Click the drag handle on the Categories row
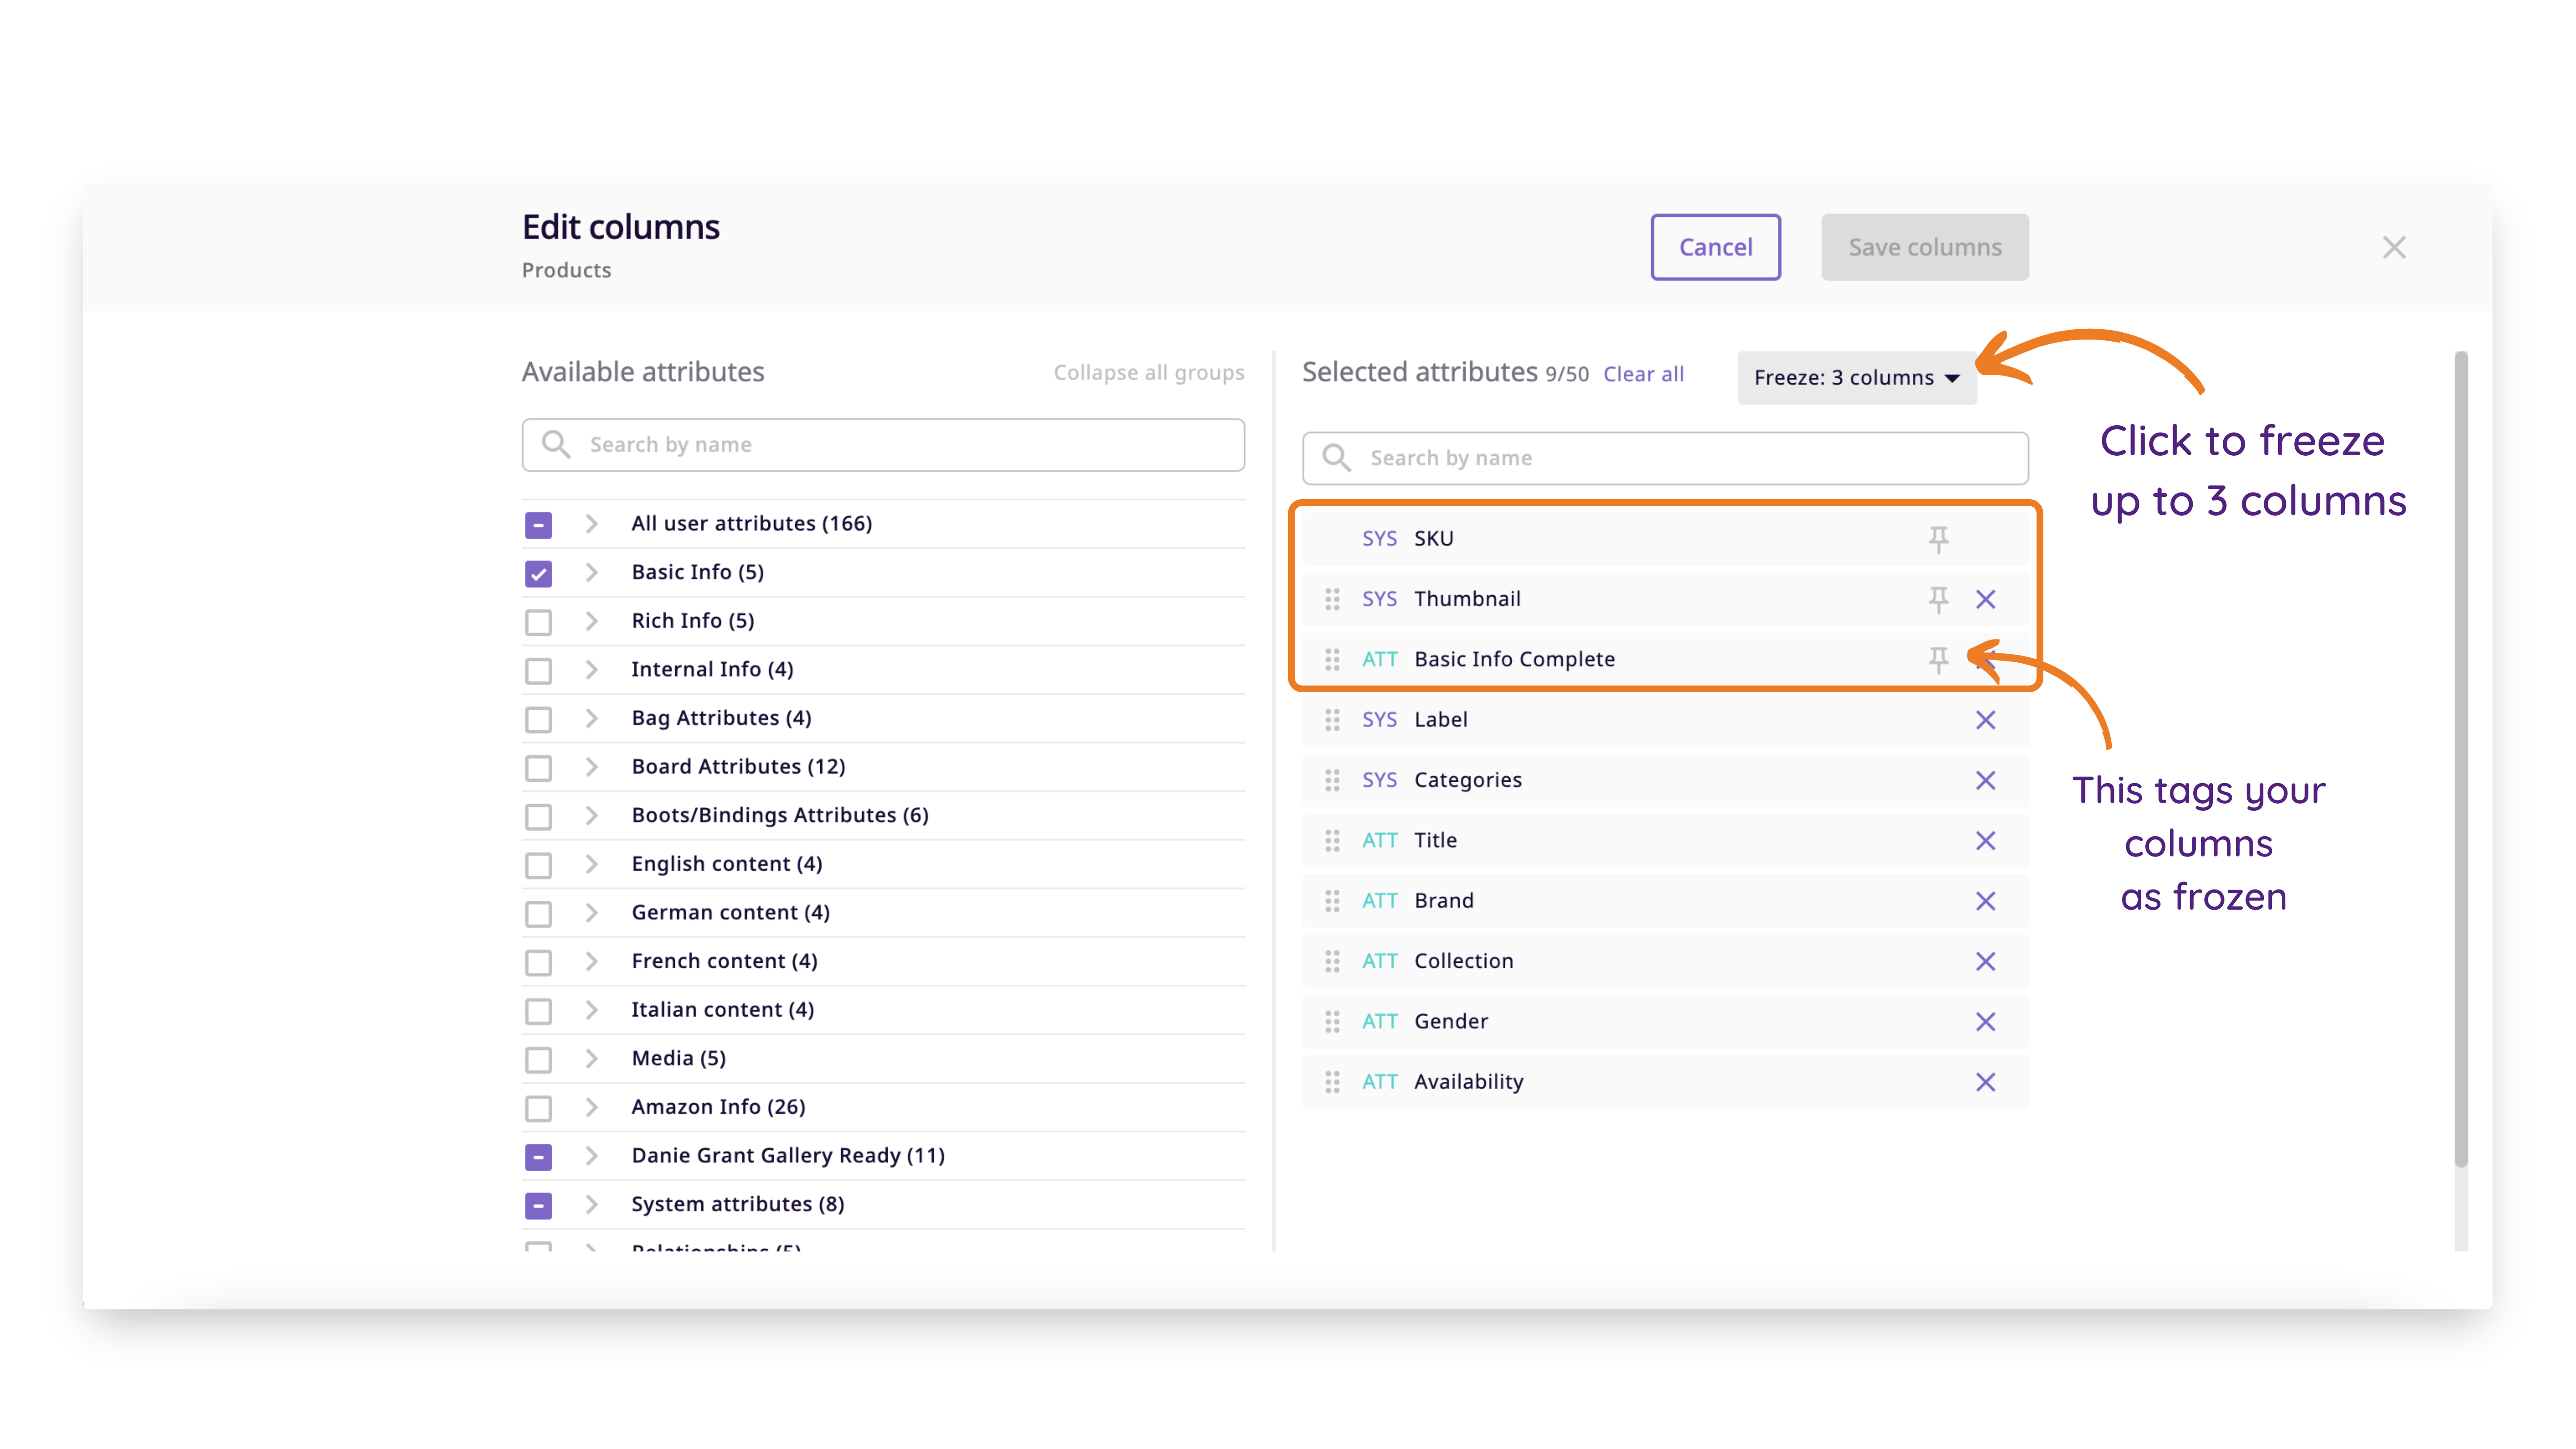The image size is (2576, 1449). point(1332,780)
